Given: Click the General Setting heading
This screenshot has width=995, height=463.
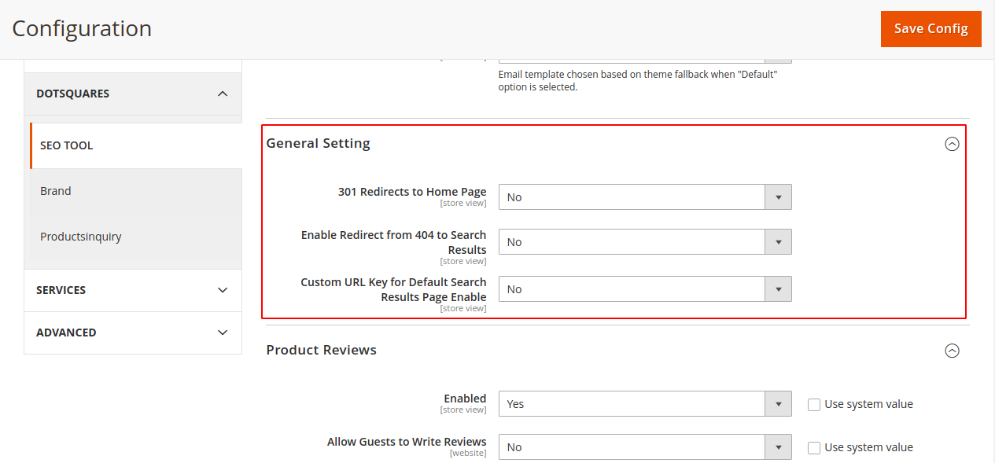Looking at the screenshot, I should (318, 143).
